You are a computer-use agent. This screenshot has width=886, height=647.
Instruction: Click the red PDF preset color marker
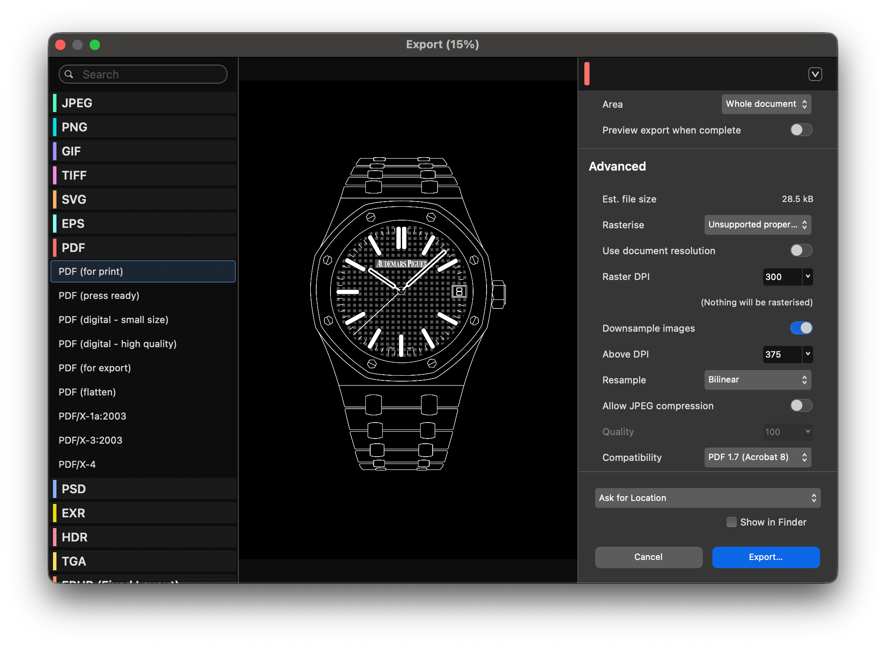(587, 74)
